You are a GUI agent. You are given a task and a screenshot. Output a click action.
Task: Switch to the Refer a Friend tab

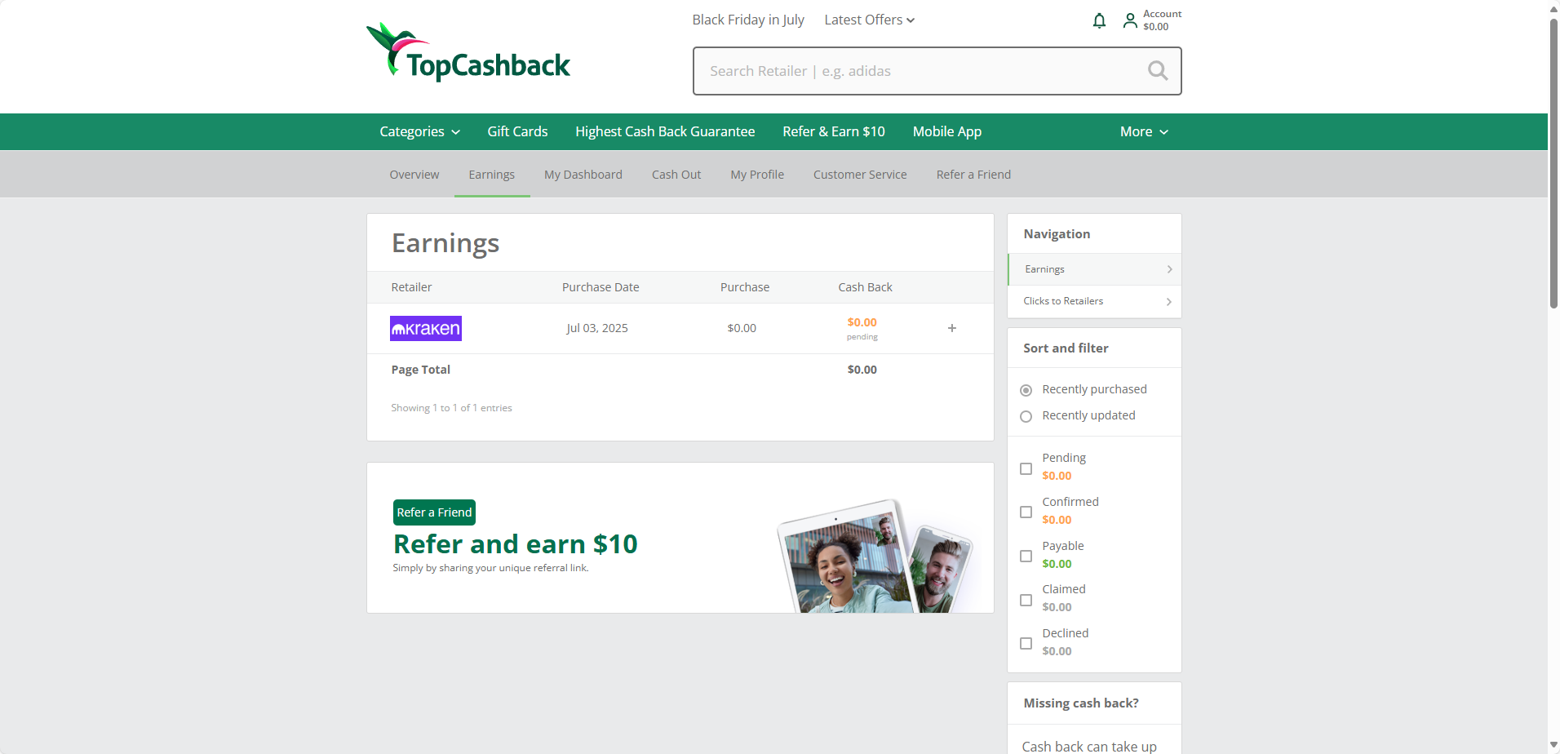click(x=973, y=175)
